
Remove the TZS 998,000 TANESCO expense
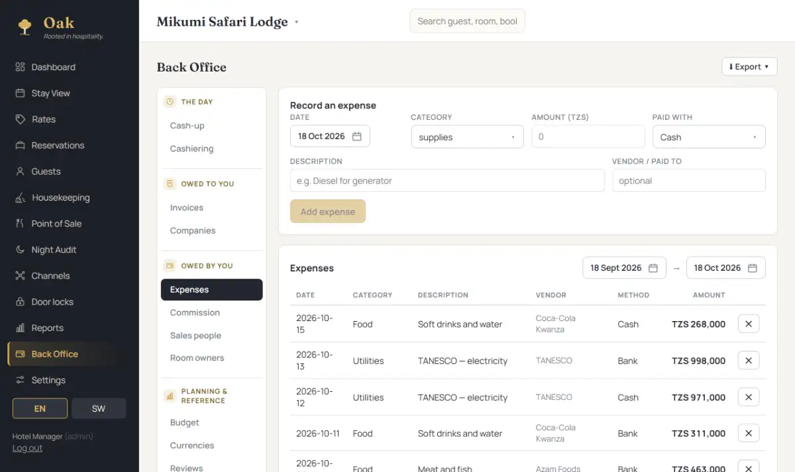tap(749, 361)
